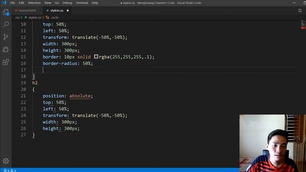Open the Search view in activity bar
This screenshot has height=172, width=306.
point(6,24)
